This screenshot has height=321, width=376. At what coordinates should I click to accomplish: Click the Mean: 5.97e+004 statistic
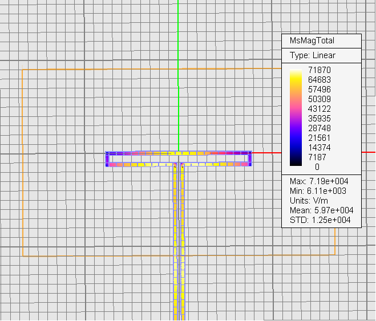(x=321, y=210)
